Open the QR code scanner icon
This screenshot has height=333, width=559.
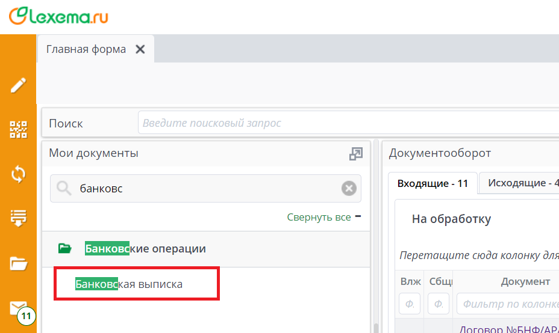click(19, 129)
